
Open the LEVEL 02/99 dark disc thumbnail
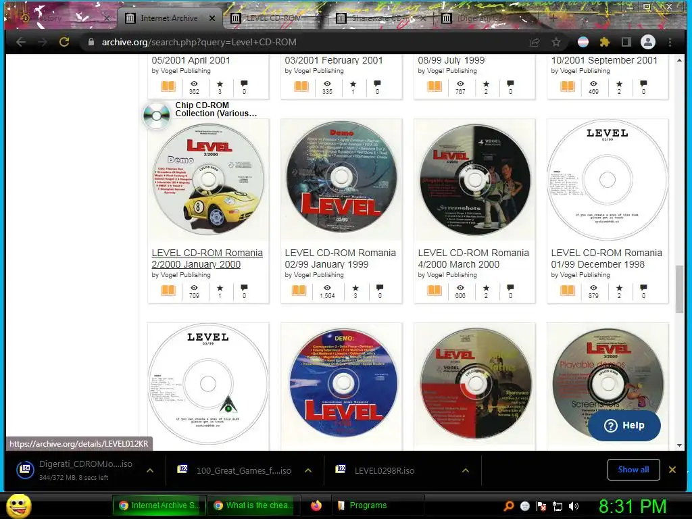tap(341, 179)
